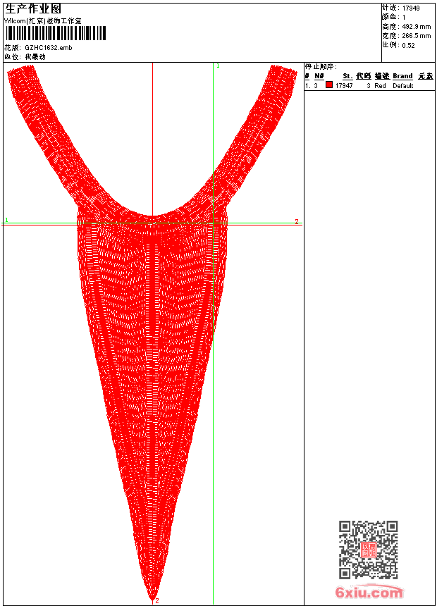
Task: Click the QR code image
Action: pos(368,550)
